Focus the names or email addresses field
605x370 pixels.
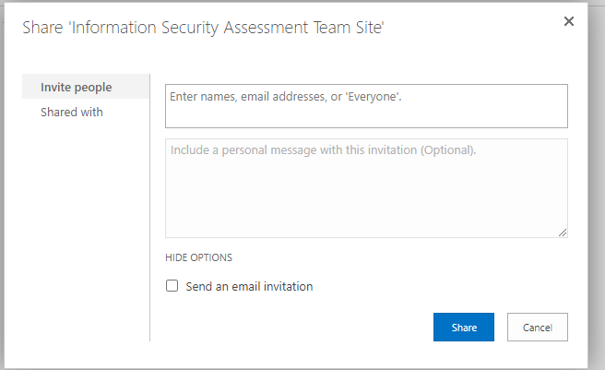coord(366,106)
